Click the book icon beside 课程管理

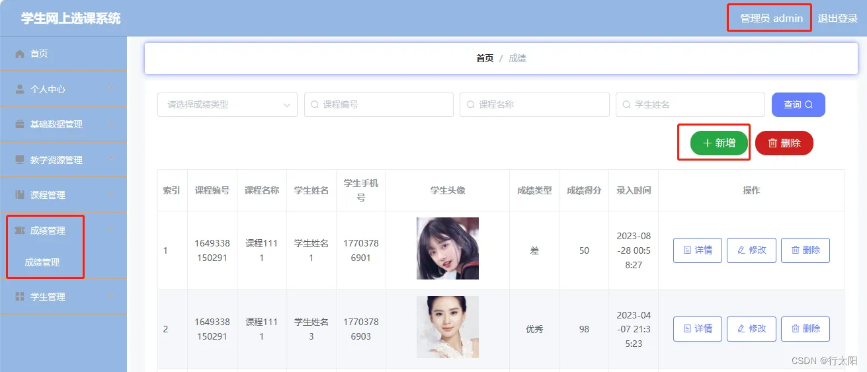(20, 195)
